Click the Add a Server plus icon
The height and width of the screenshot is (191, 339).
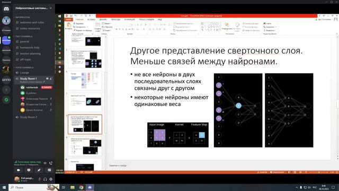click(6, 90)
